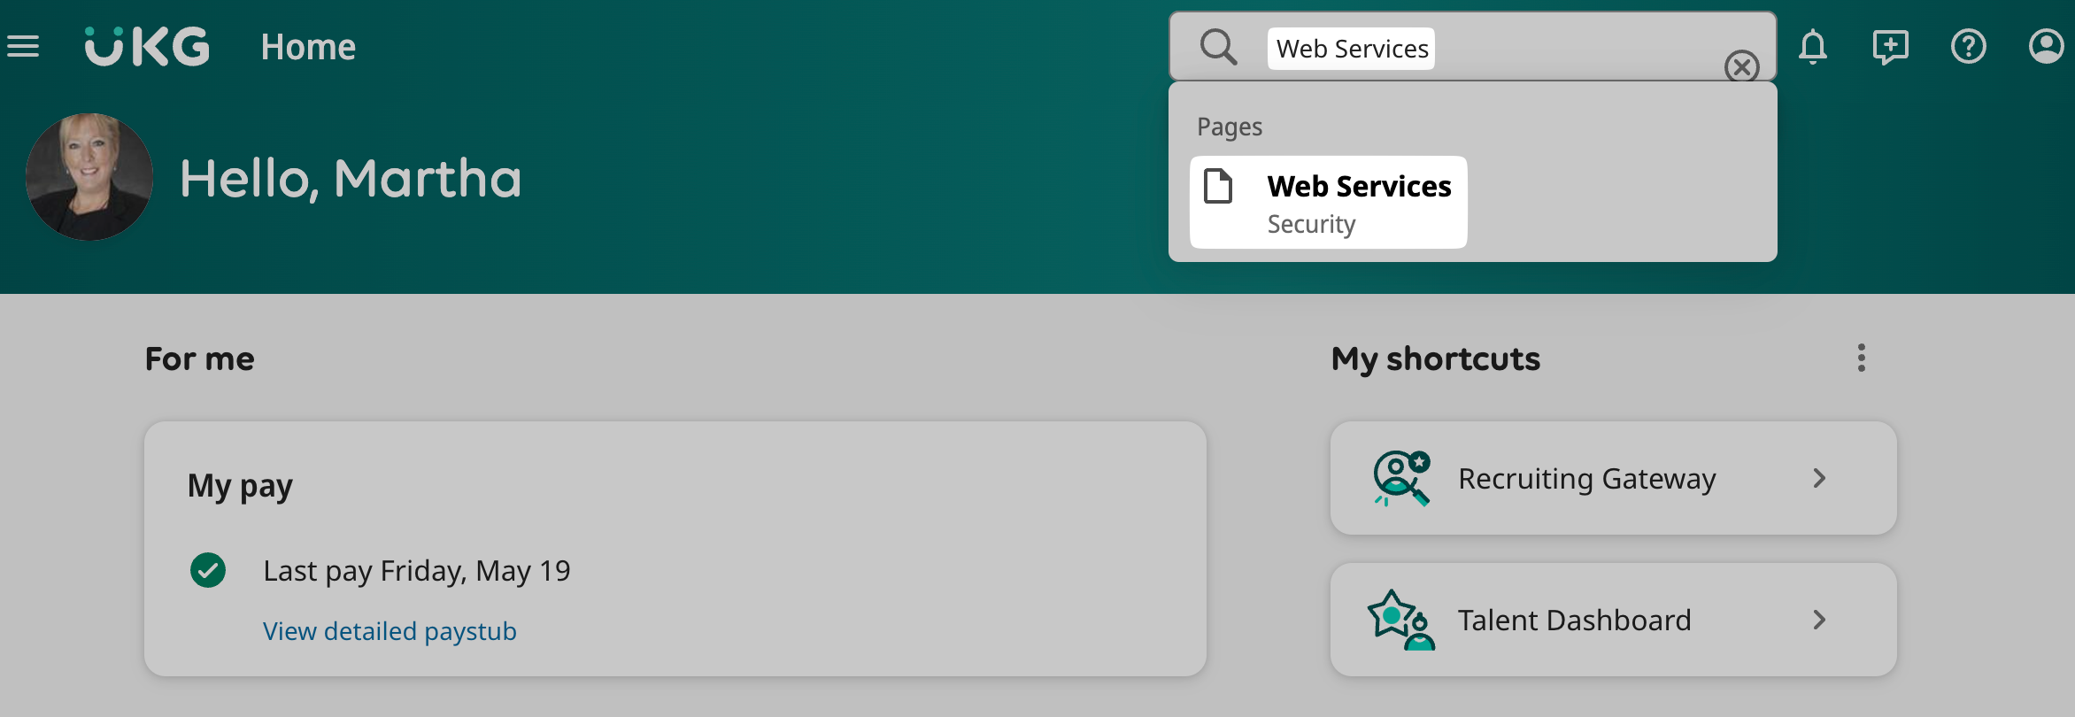The height and width of the screenshot is (717, 2075).
Task: Open the help question mark icon
Action: coord(1968,47)
